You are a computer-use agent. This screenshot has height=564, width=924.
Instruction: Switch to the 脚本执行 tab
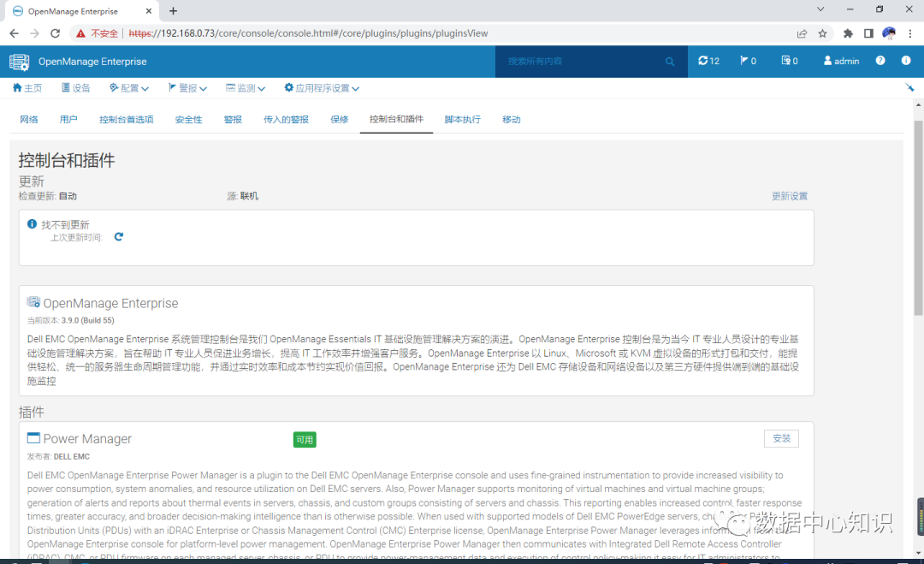point(462,119)
